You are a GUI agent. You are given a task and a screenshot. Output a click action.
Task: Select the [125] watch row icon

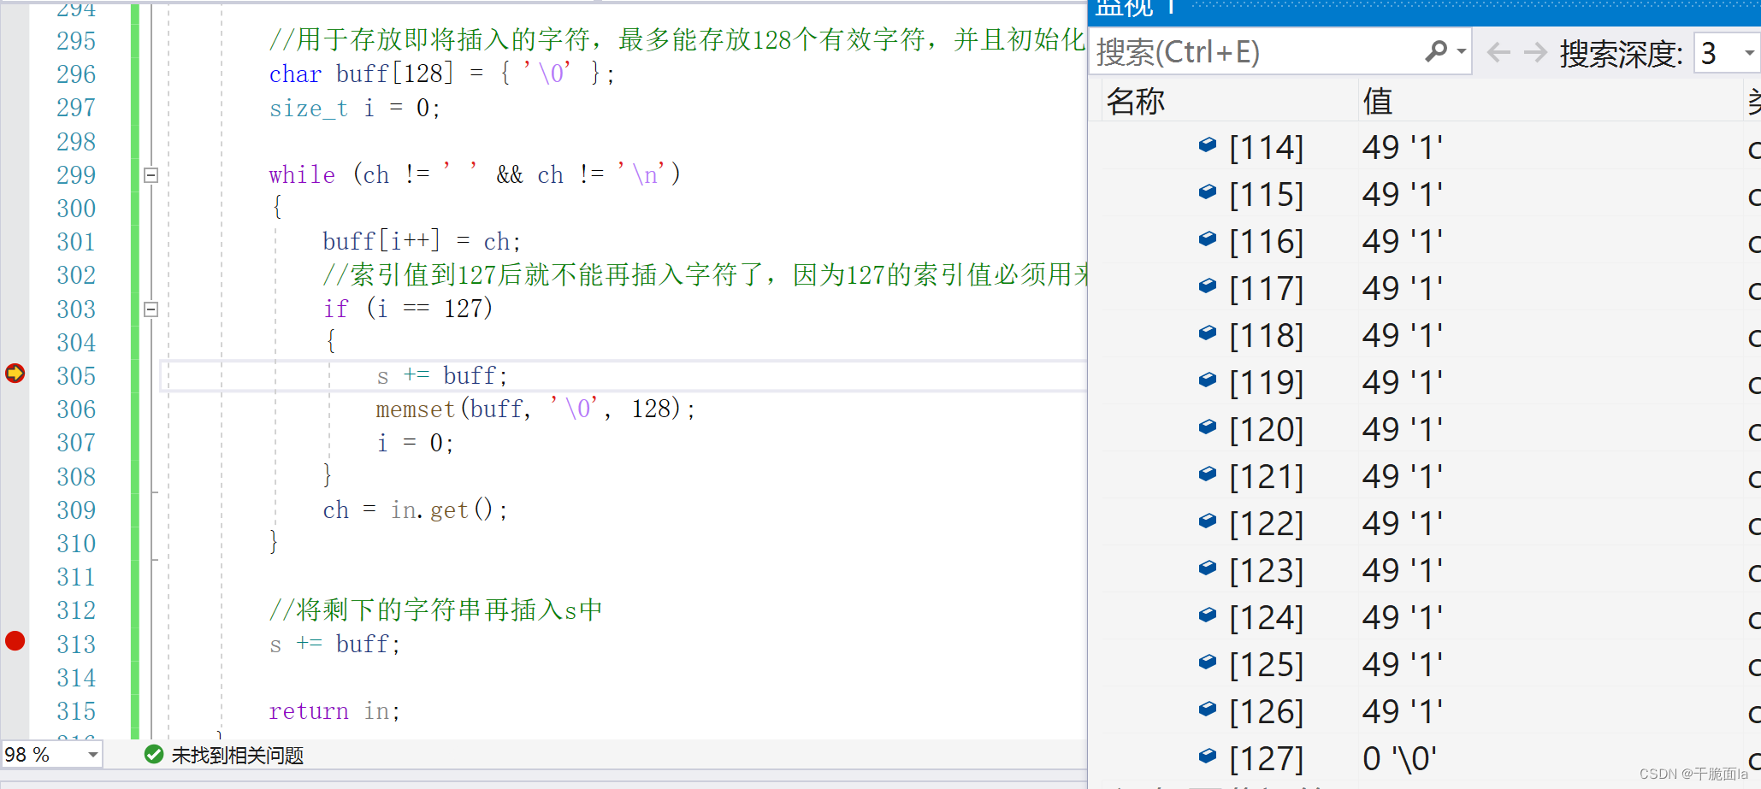coord(1208,662)
